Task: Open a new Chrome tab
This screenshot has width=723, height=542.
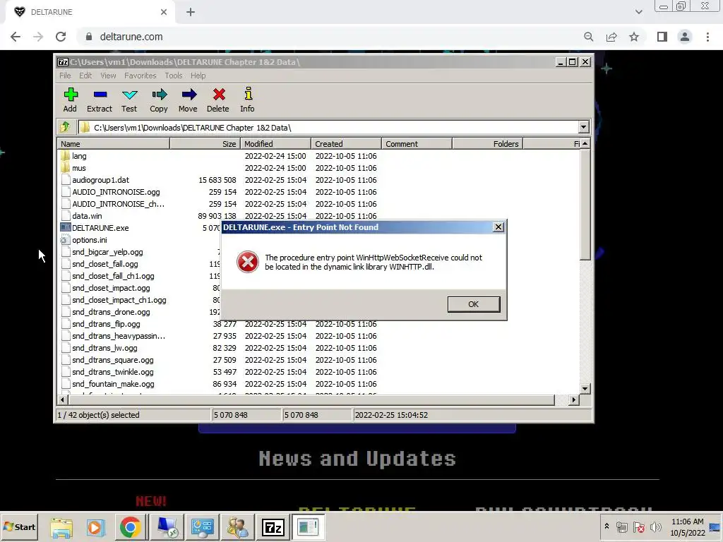Action: click(191, 13)
